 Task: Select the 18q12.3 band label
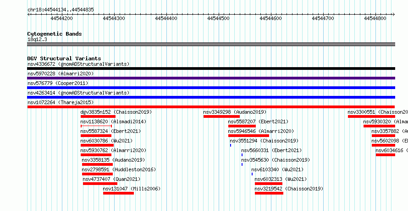click(37, 39)
